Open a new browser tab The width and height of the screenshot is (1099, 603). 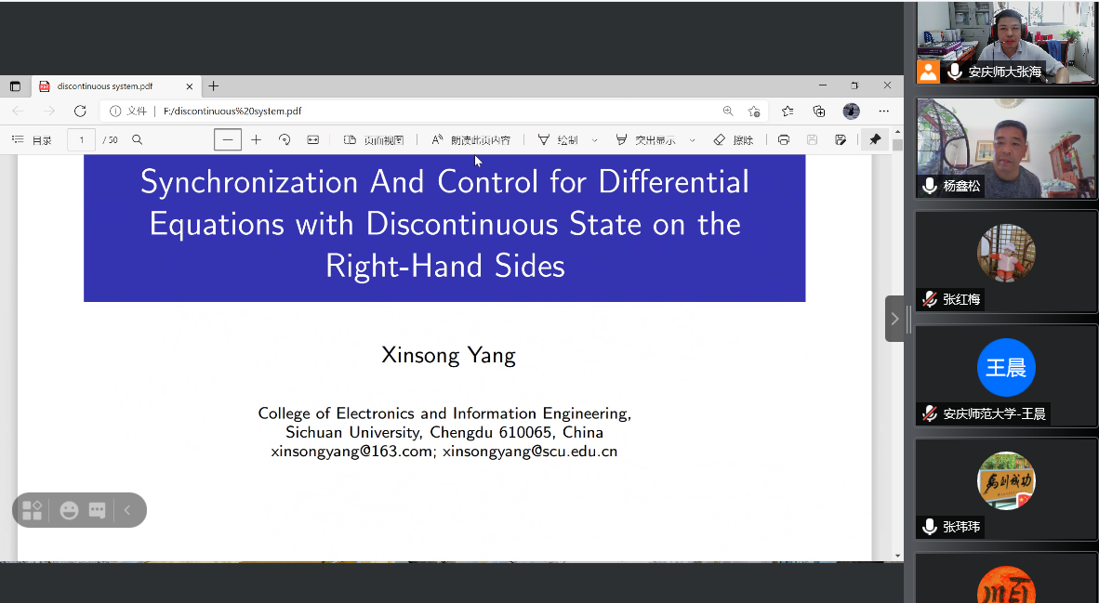pyautogui.click(x=214, y=86)
